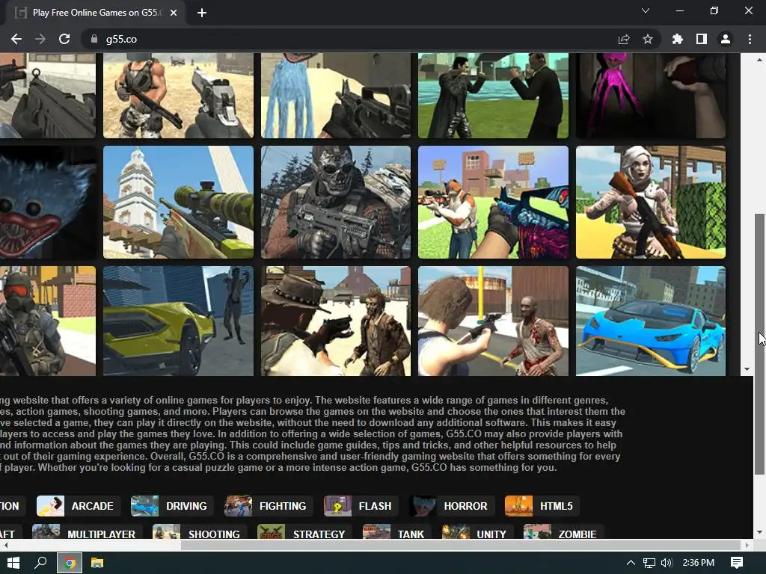Open the girl with rifle blocky game
Image resolution: width=766 pixels, height=574 pixels.
[651, 202]
